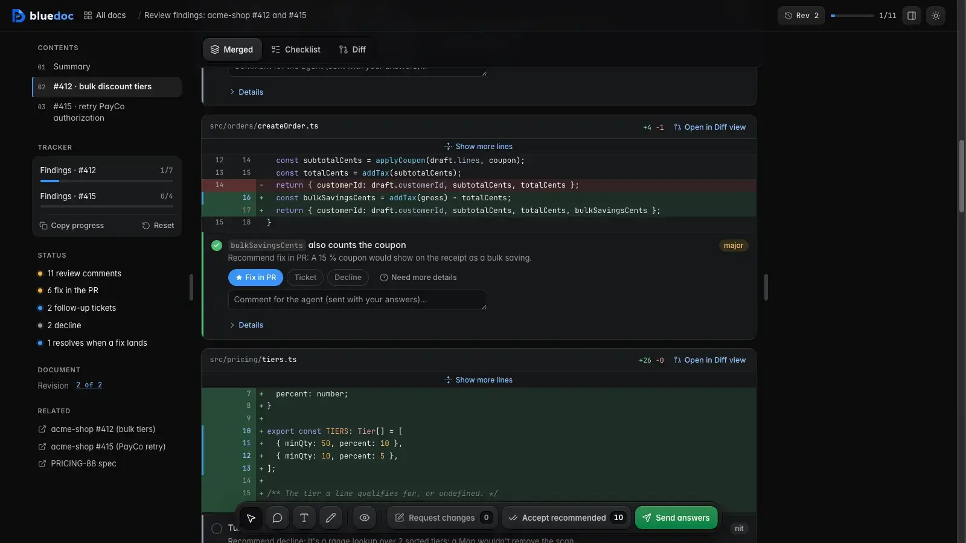The width and height of the screenshot is (966, 543).
Task: Select the pen drawing tool
Action: click(331, 518)
